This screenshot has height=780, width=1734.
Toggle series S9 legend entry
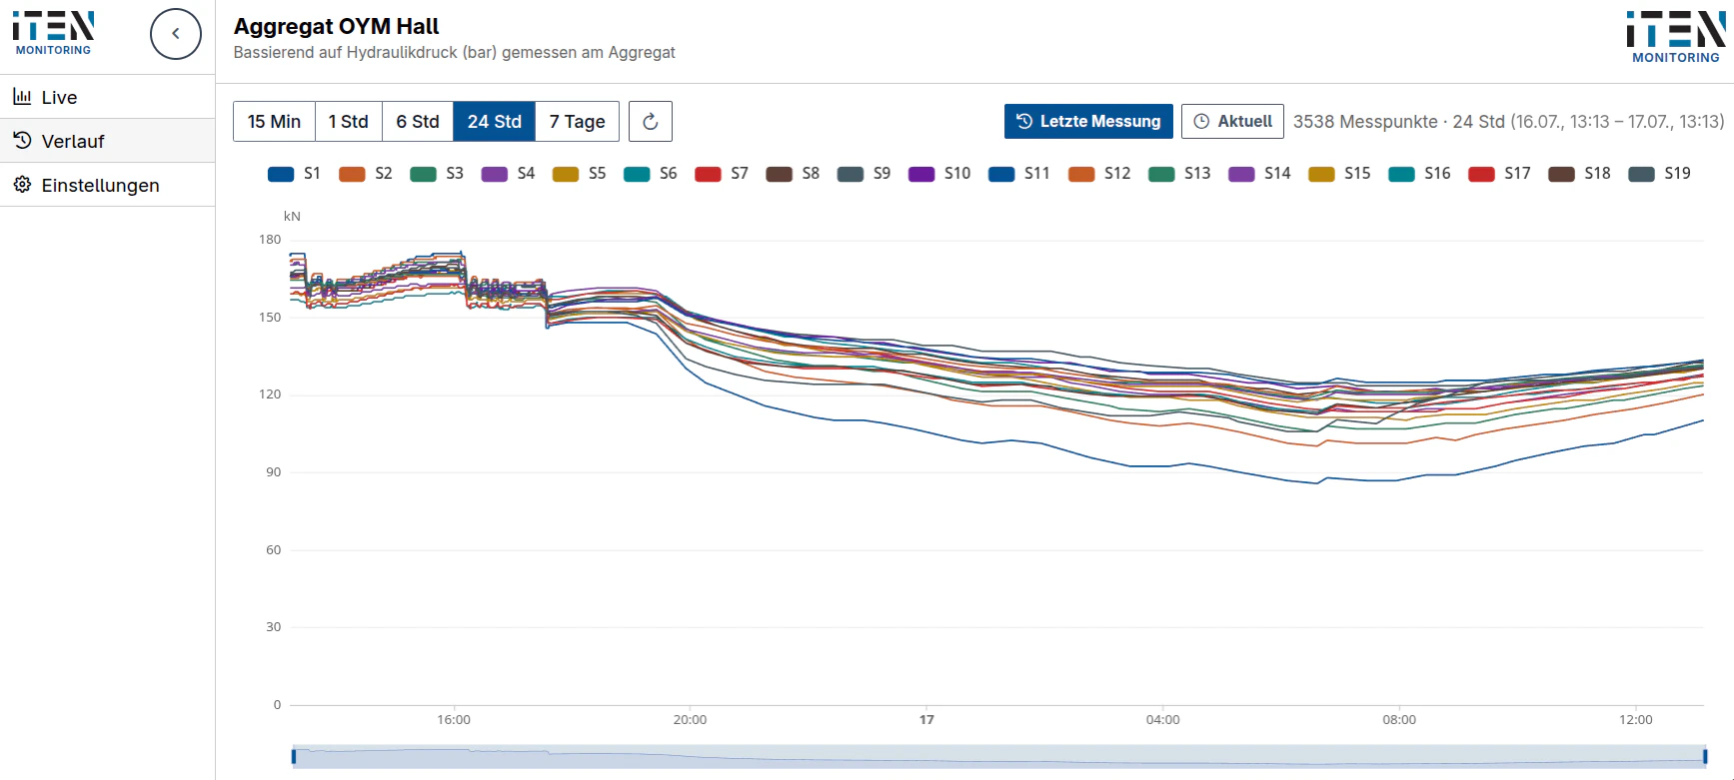coord(864,174)
